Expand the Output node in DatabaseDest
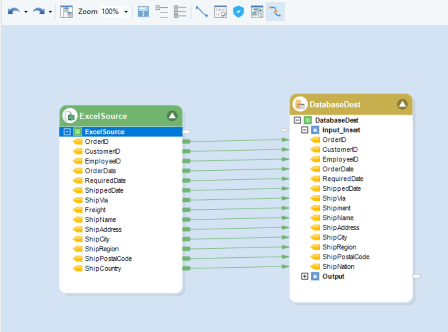 tap(305, 276)
